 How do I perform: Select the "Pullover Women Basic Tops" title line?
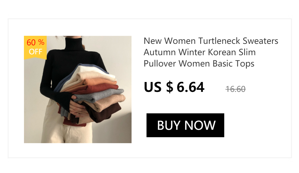pos(199,64)
